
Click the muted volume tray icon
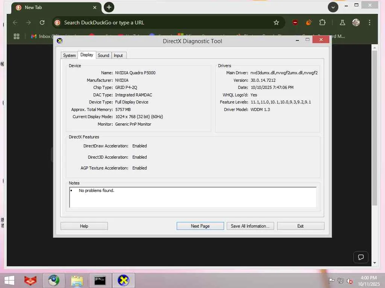[349, 281]
